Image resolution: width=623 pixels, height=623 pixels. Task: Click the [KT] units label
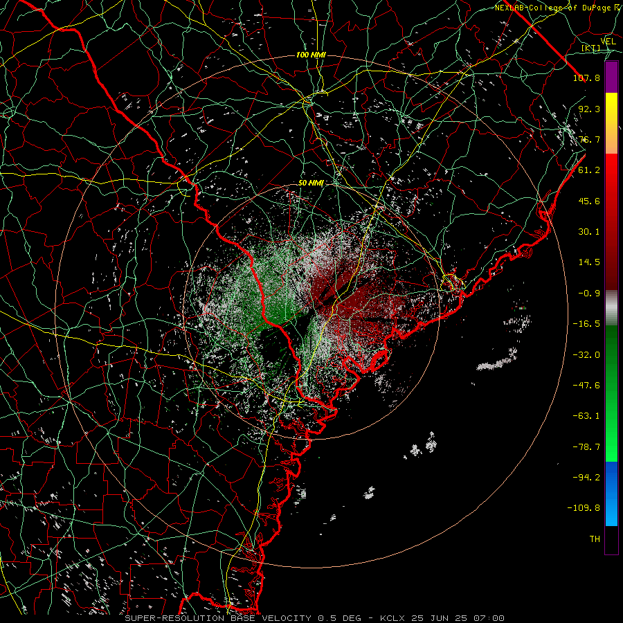point(590,48)
